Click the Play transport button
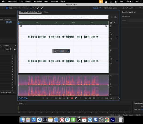The image size is (143, 124). pos(47,98)
